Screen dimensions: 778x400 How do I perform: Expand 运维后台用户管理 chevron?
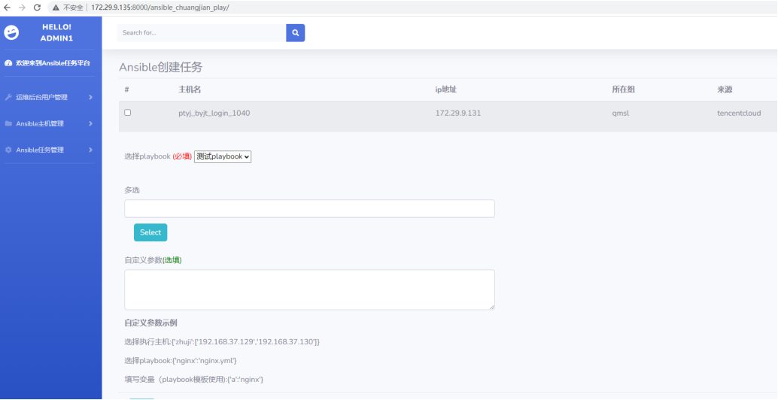(x=90, y=97)
